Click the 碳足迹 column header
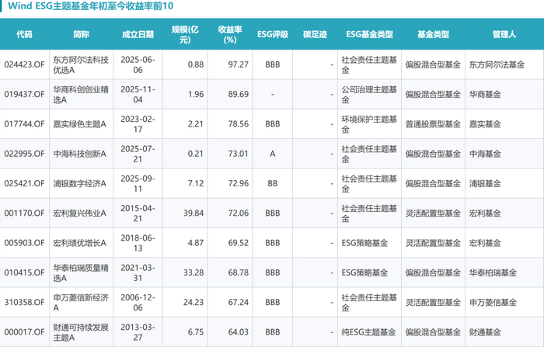Viewport: 544px width, 347px height. (x=315, y=34)
